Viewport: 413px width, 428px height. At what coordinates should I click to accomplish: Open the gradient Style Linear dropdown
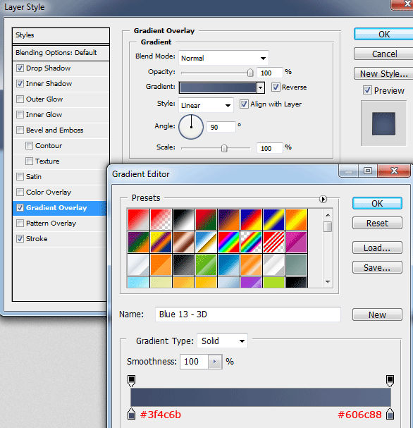click(x=206, y=105)
